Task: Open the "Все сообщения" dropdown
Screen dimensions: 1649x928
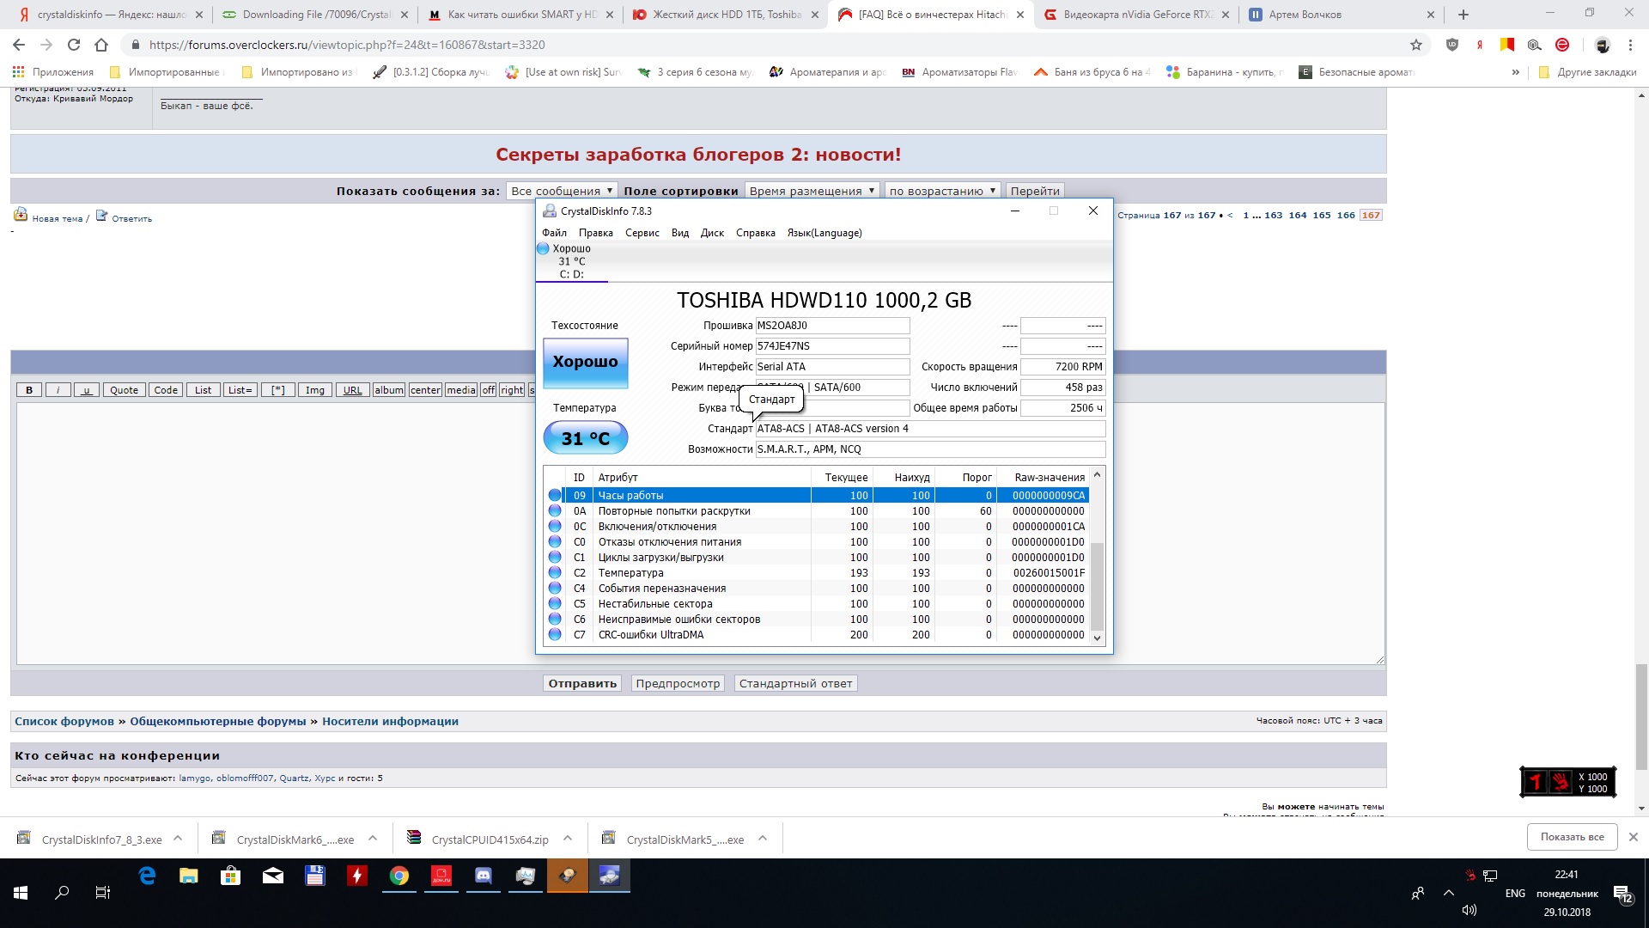Action: point(562,191)
